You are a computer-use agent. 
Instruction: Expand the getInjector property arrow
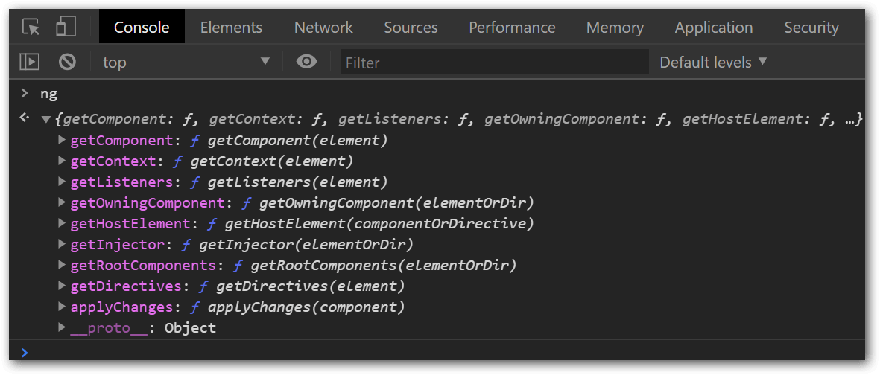pyautogui.click(x=63, y=244)
